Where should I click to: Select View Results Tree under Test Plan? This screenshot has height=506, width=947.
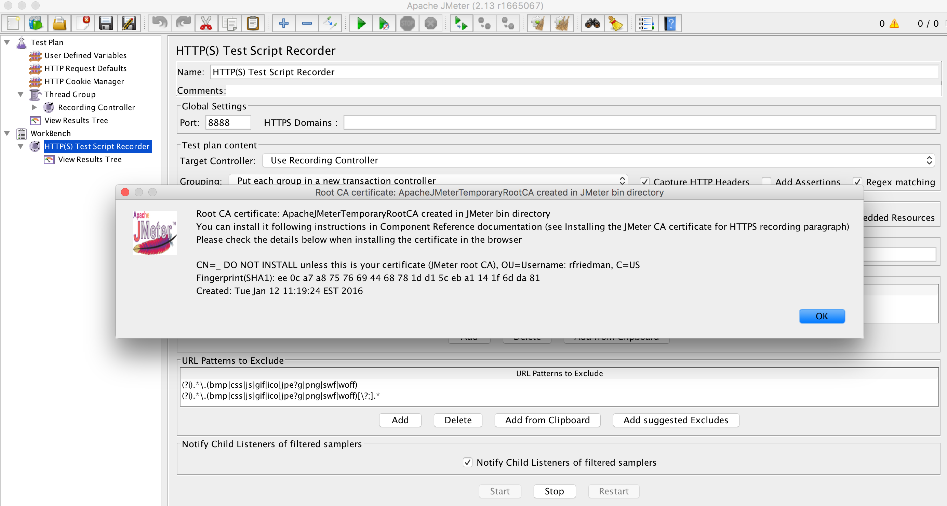click(76, 120)
